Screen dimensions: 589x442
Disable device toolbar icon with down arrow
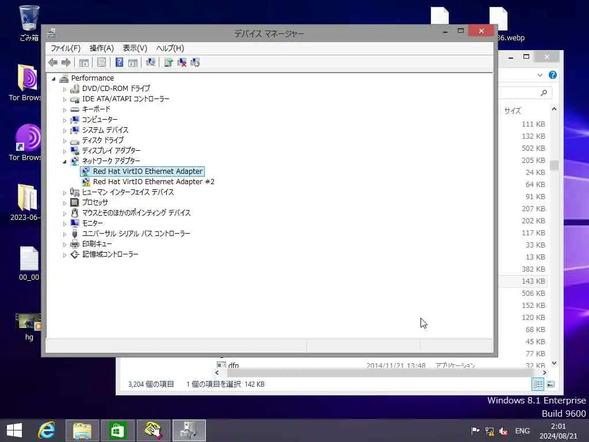coord(195,62)
